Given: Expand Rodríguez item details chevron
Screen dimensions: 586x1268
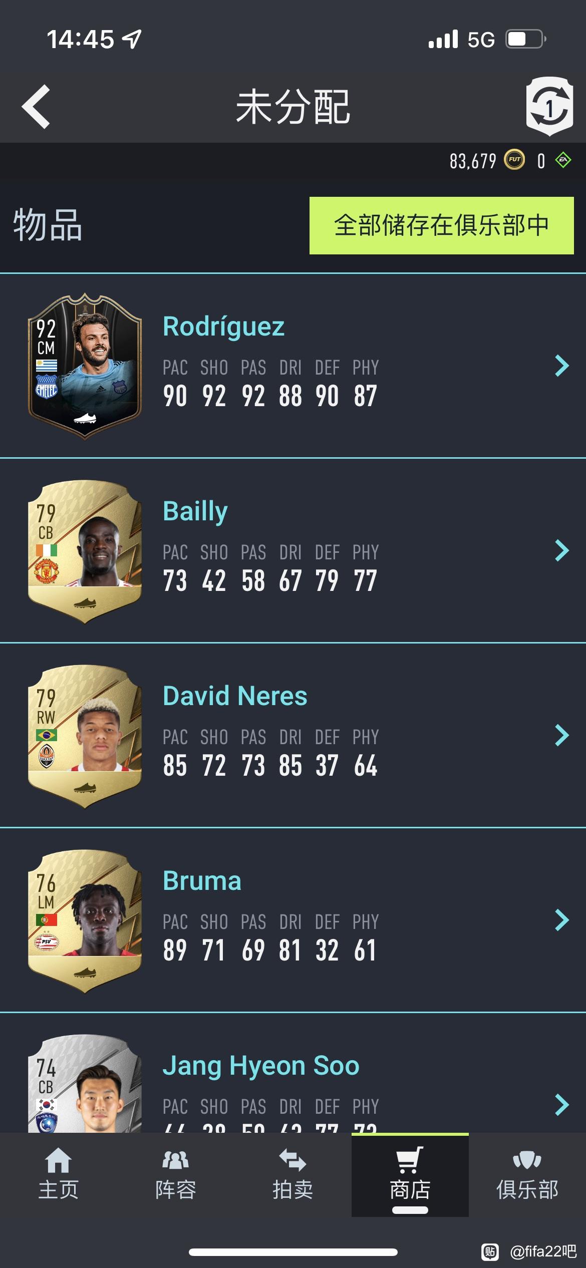Looking at the screenshot, I should pyautogui.click(x=562, y=366).
